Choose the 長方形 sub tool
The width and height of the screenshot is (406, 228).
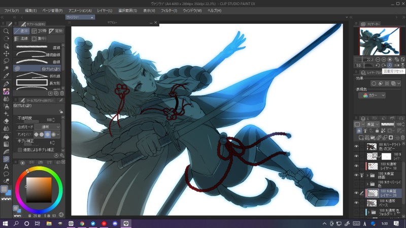[37, 83]
